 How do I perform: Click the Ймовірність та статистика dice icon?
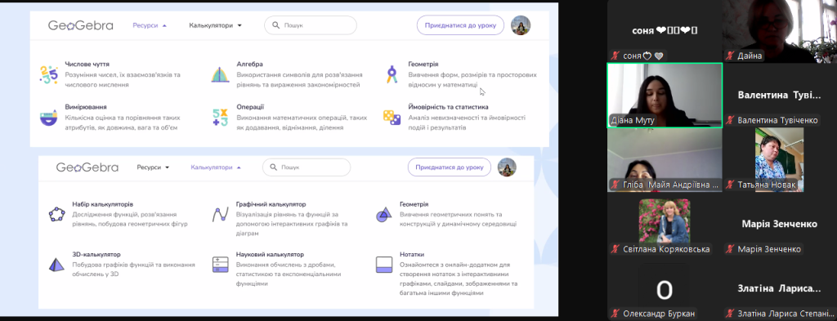pyautogui.click(x=392, y=118)
